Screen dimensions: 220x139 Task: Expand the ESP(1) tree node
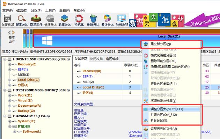(10, 69)
